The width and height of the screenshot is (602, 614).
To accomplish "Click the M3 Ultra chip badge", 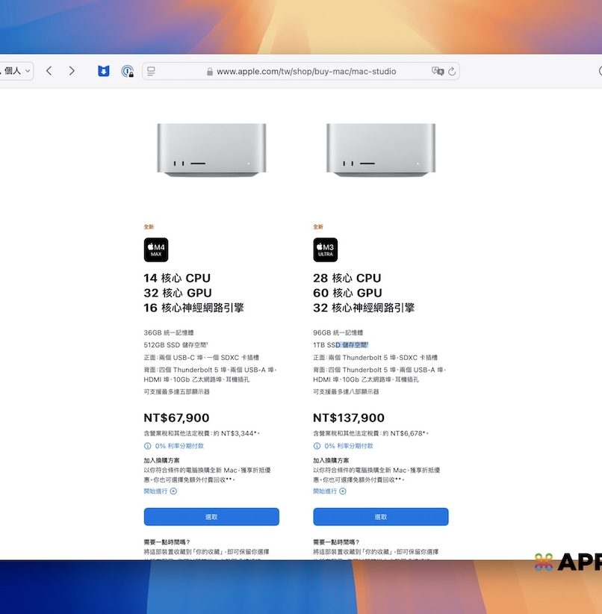I will point(325,249).
